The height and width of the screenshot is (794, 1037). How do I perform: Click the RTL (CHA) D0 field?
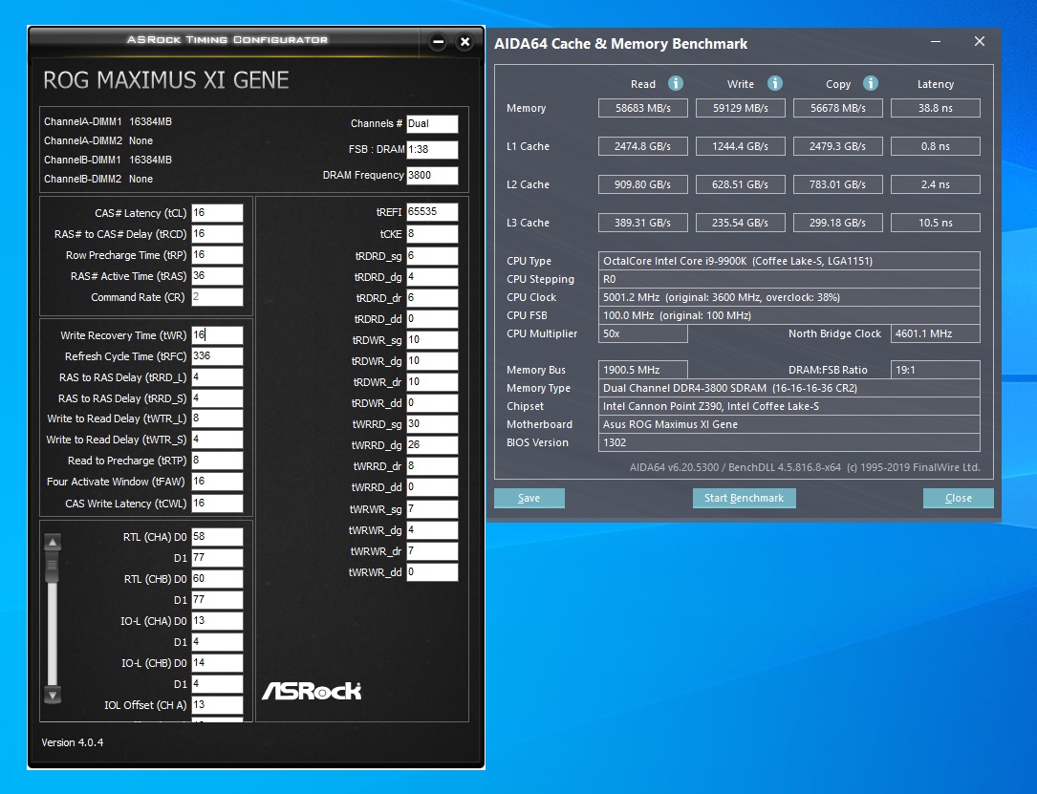point(217,537)
